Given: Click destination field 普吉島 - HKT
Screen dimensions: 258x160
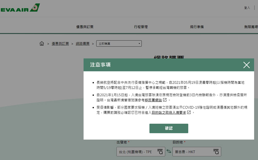Looking at the screenshot, I should tap(197, 152).
